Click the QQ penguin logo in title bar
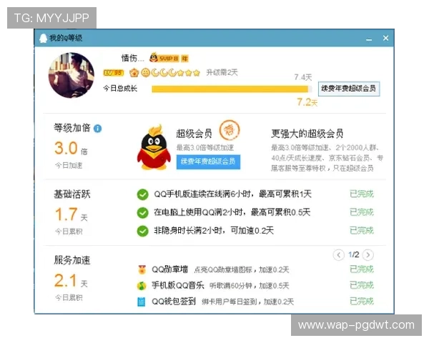The image size is (429, 343). tap(43, 38)
